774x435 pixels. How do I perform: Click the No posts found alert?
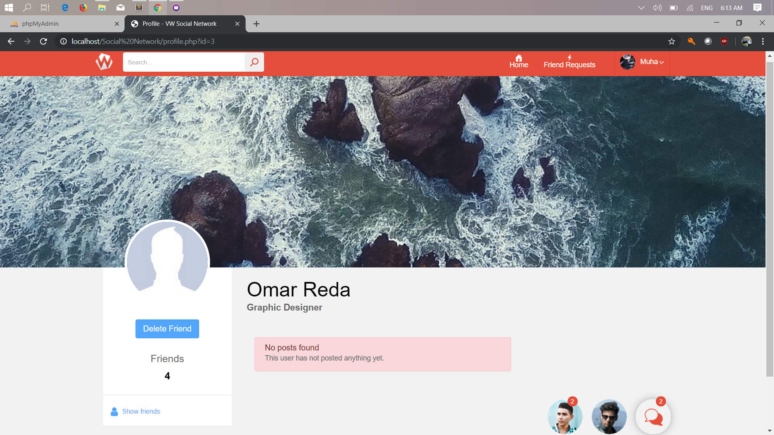tap(383, 354)
